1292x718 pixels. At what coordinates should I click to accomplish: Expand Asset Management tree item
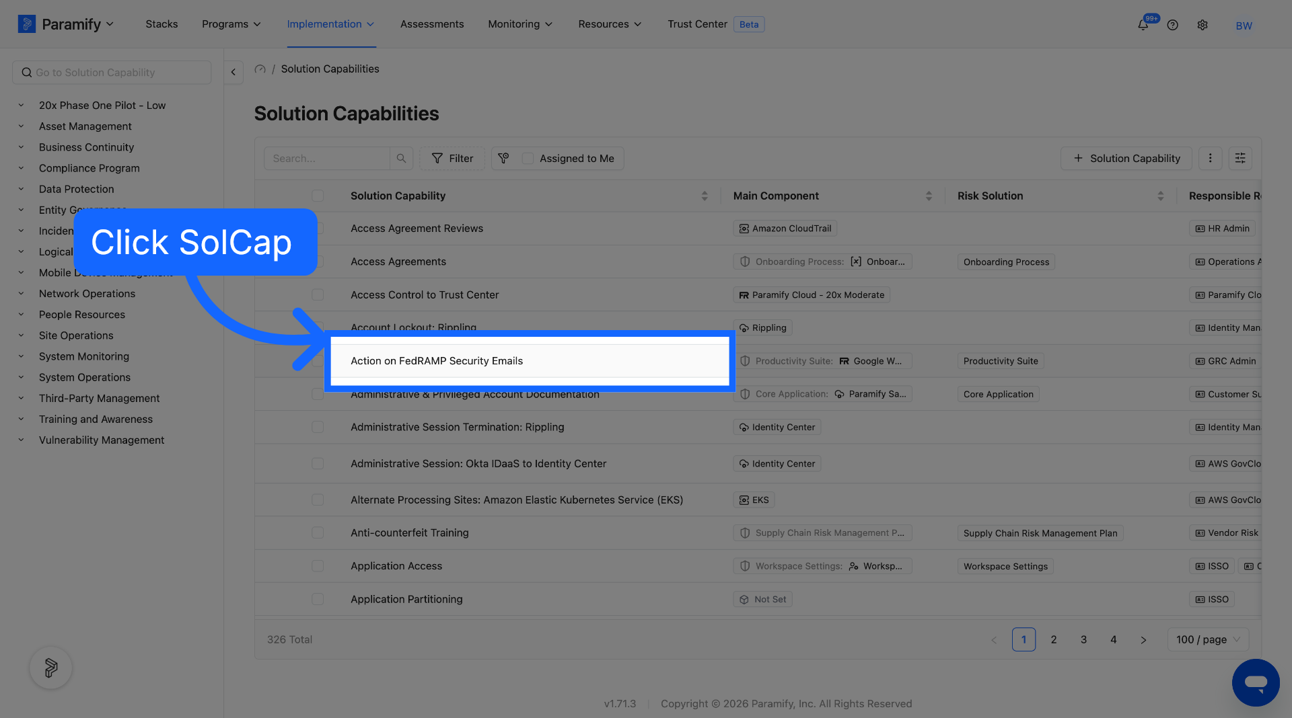(x=21, y=126)
